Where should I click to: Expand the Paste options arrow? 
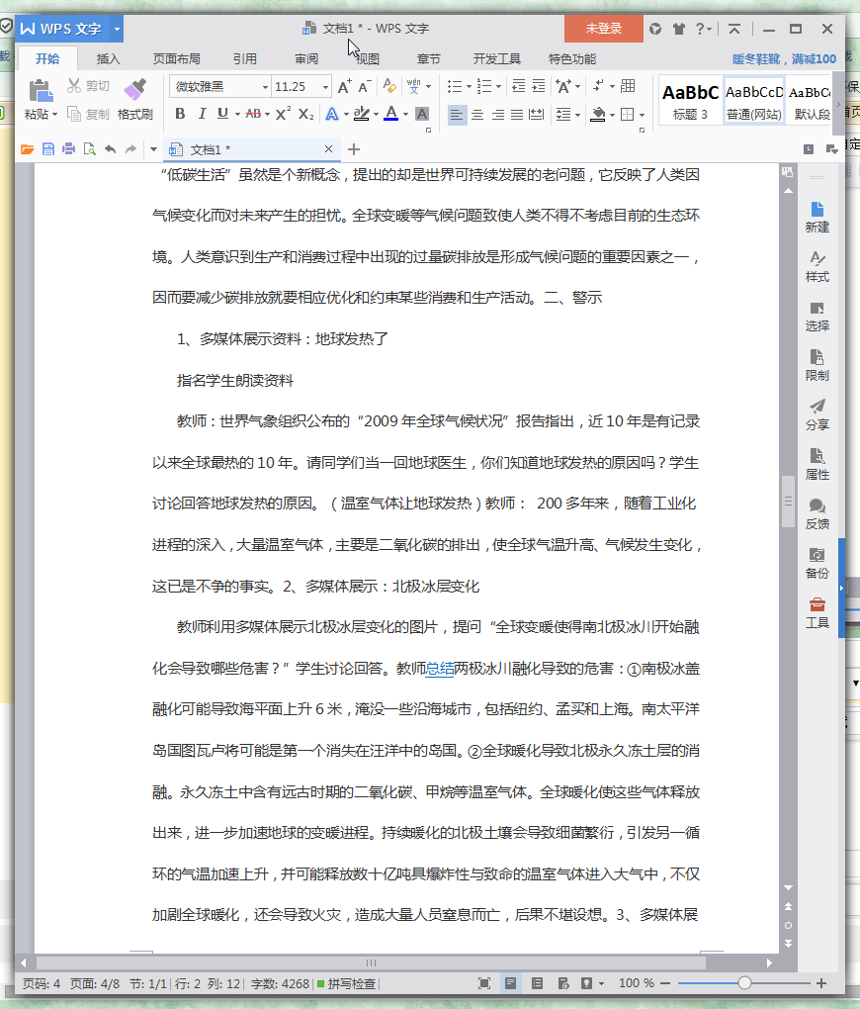pyautogui.click(x=55, y=115)
